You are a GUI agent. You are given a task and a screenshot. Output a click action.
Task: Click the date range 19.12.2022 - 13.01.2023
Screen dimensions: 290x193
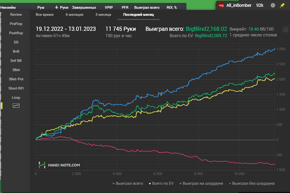point(65,29)
